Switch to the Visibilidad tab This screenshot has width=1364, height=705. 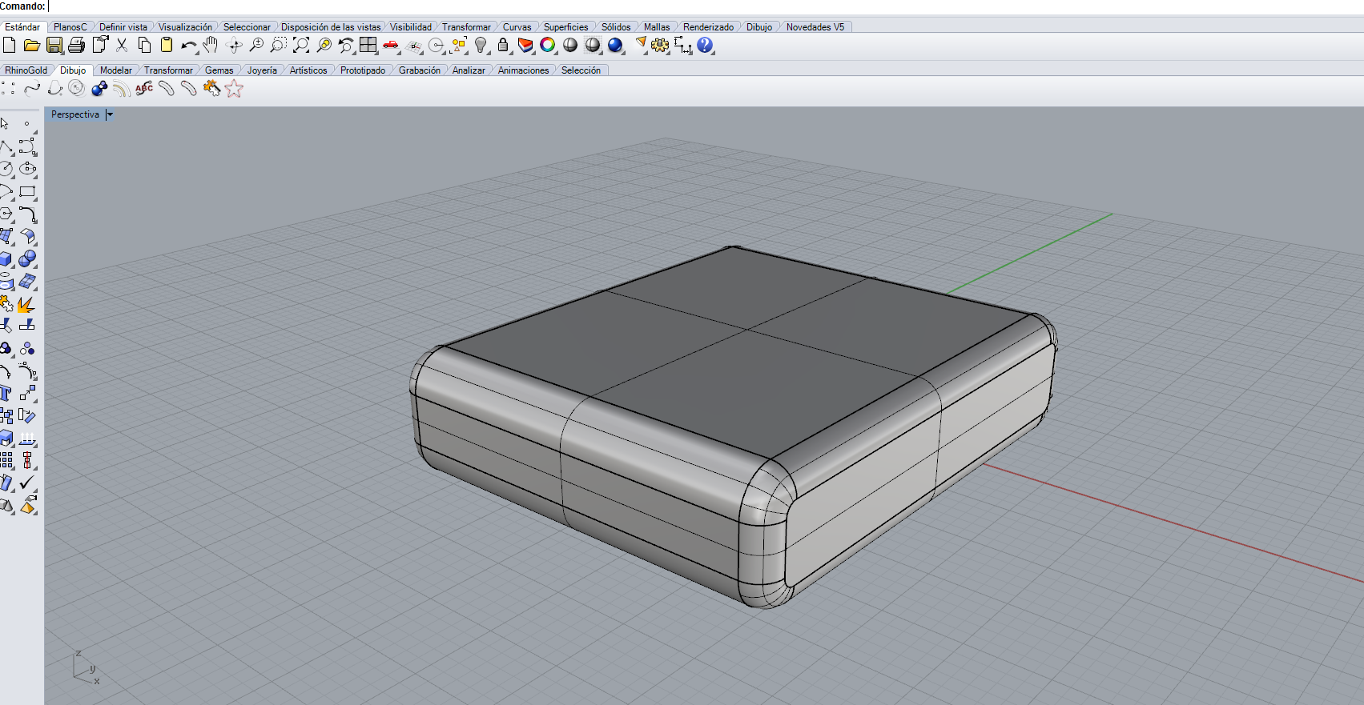(411, 27)
